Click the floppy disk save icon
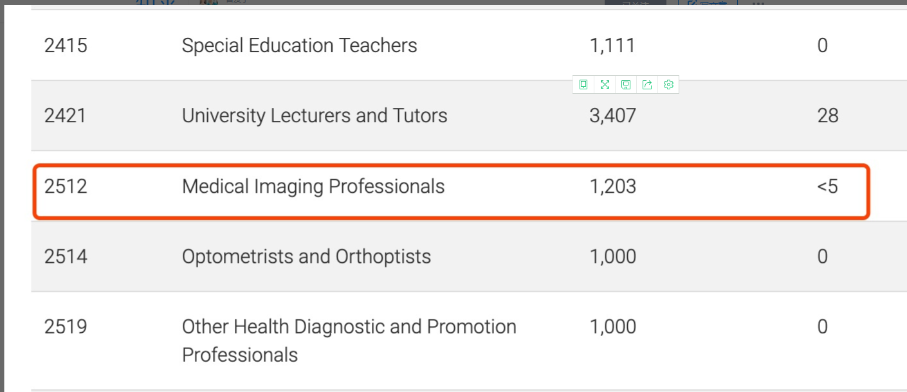The height and width of the screenshot is (392, 907). 626,85
